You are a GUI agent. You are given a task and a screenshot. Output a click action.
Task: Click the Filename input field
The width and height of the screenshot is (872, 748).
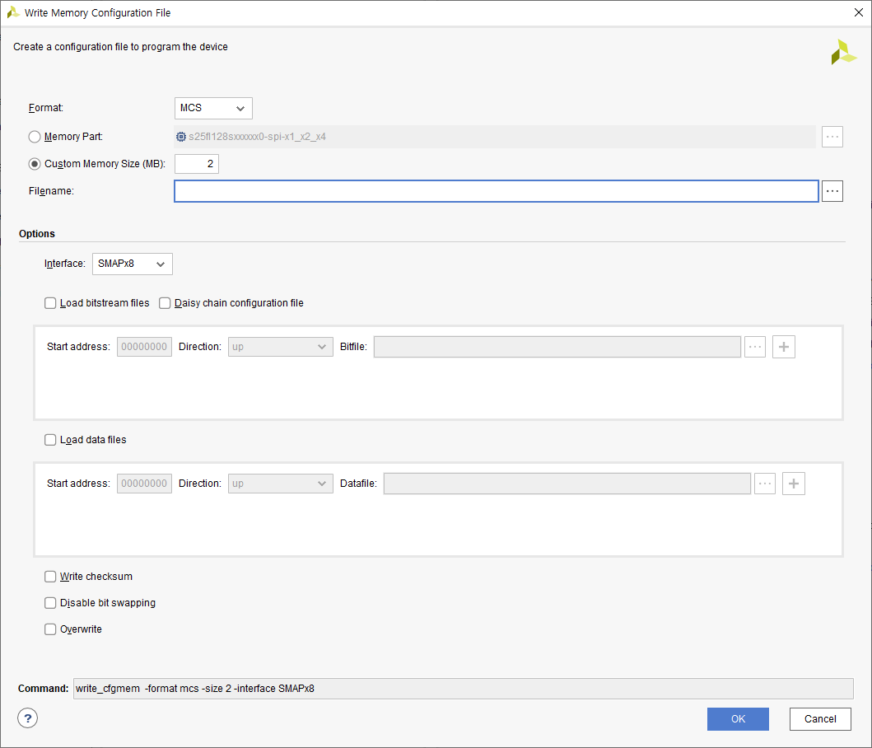point(496,191)
